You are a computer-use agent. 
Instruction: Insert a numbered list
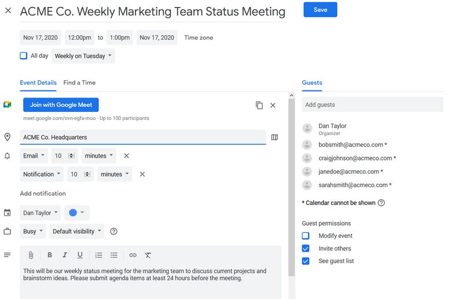pyautogui.click(x=98, y=255)
